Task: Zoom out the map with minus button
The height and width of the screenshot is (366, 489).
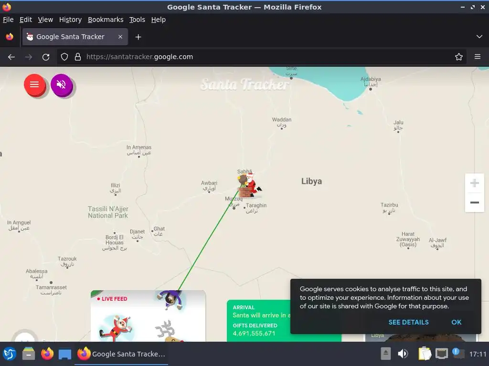Action: (474, 202)
